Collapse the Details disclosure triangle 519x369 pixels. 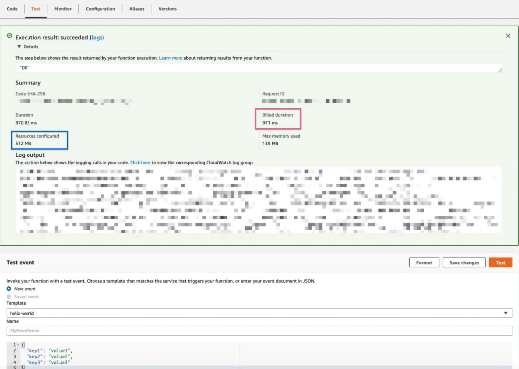(x=19, y=47)
